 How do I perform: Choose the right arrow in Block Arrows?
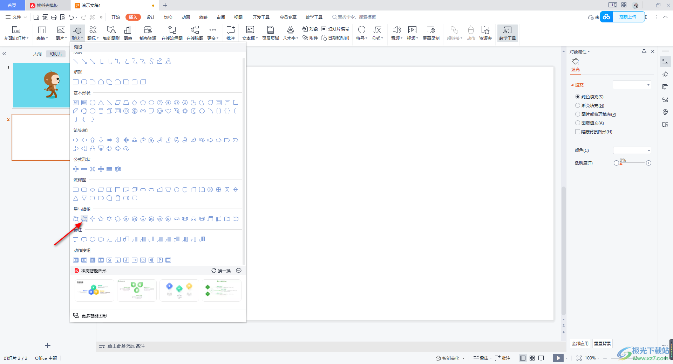(x=76, y=140)
